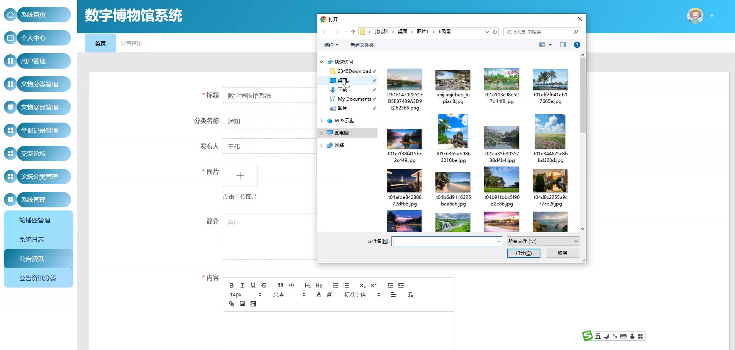The width and height of the screenshot is (735, 350).
Task: Toggle the preview pane in file dialog
Action: point(563,45)
